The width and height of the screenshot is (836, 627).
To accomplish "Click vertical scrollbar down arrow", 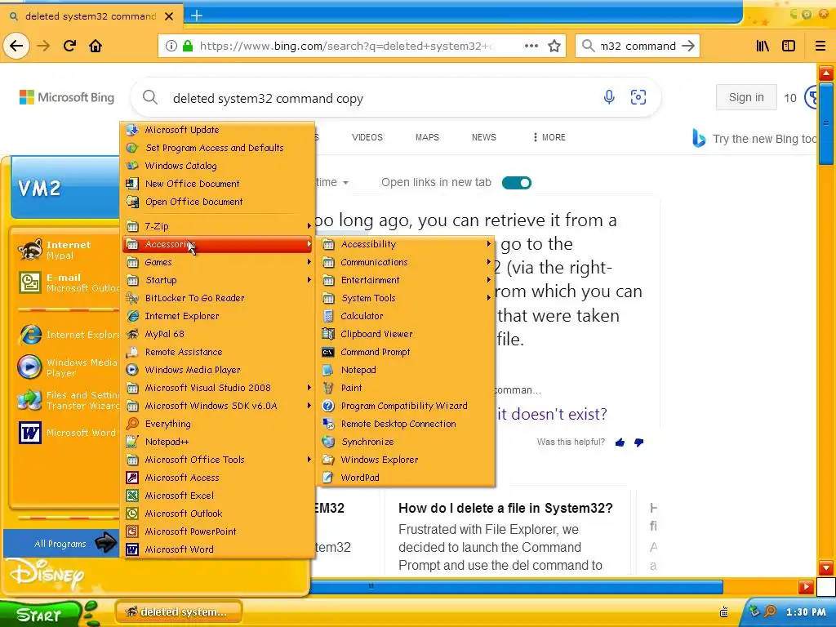I will 826,567.
